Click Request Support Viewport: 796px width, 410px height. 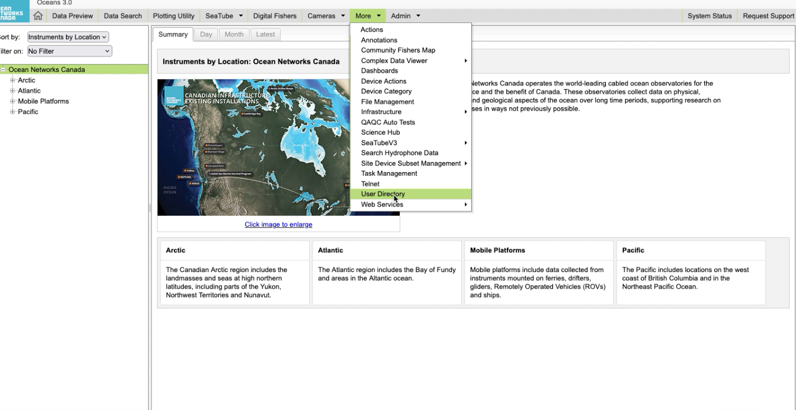click(767, 16)
